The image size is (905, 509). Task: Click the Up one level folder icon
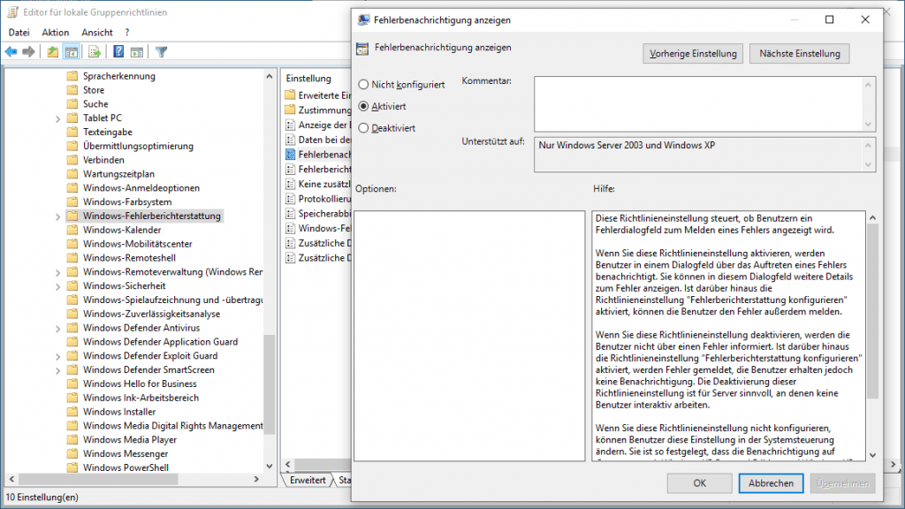(x=52, y=51)
